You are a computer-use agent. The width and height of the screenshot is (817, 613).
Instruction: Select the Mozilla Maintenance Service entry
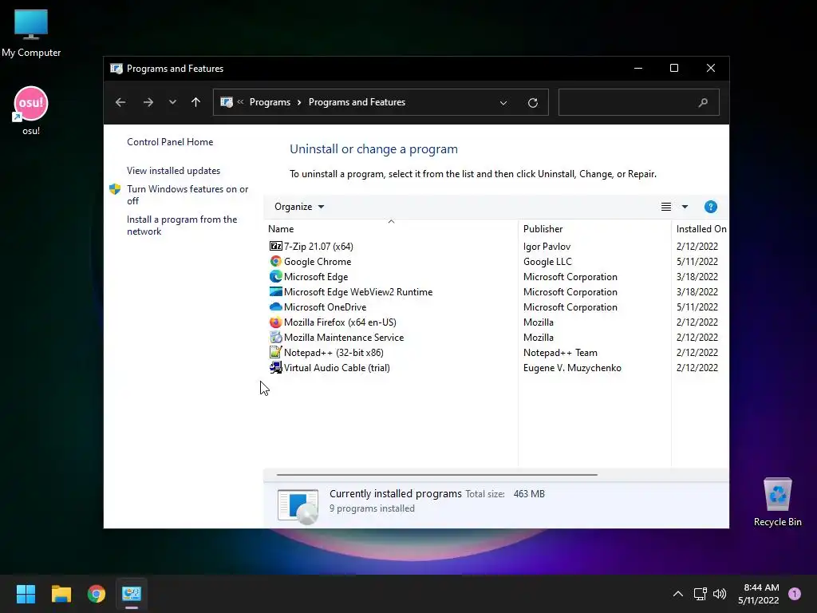pos(344,338)
